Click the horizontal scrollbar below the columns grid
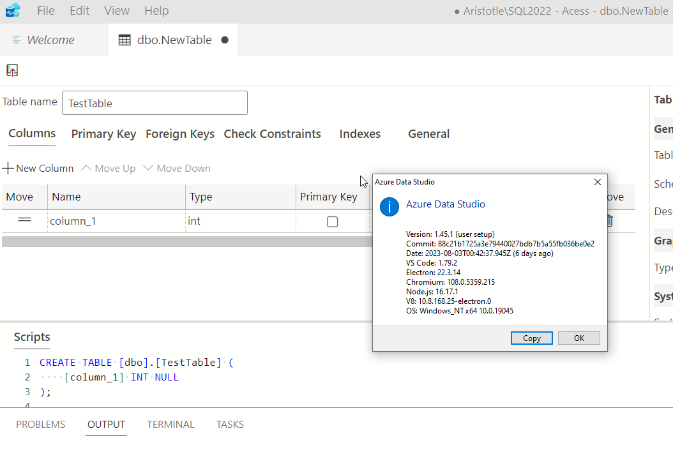 (185, 241)
